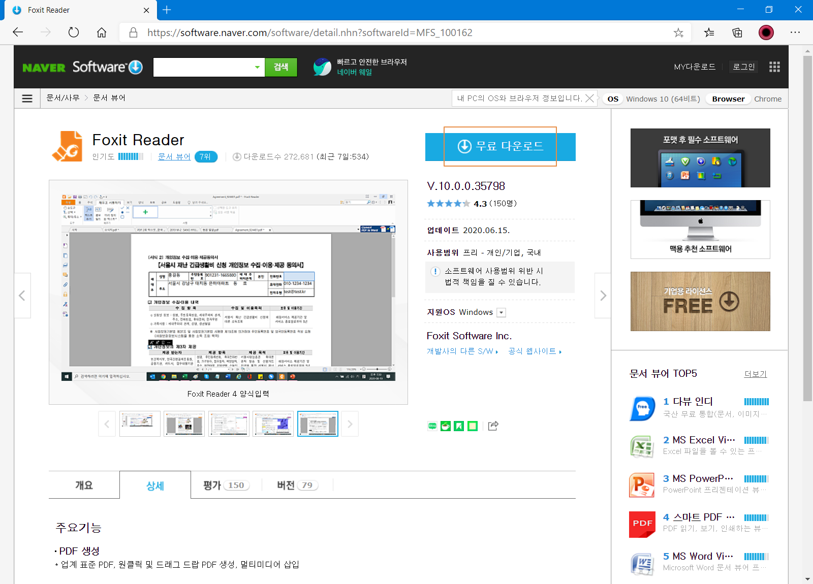The width and height of the screenshot is (813, 584).
Task: View developer's other software link
Action: (462, 351)
